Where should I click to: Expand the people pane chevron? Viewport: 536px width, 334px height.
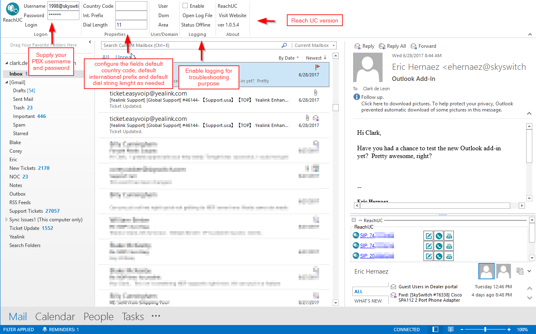[529, 271]
